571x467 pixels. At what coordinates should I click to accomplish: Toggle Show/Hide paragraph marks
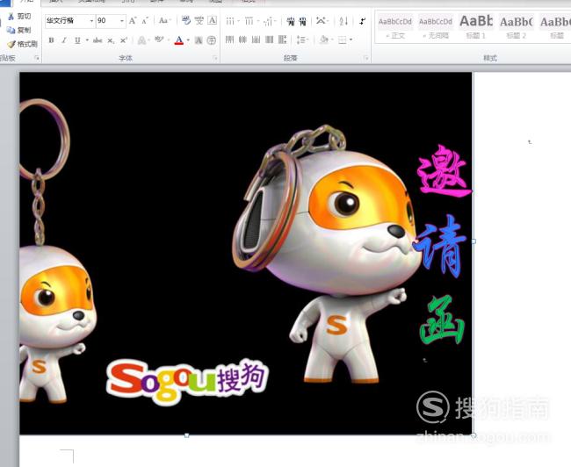tap(362, 21)
